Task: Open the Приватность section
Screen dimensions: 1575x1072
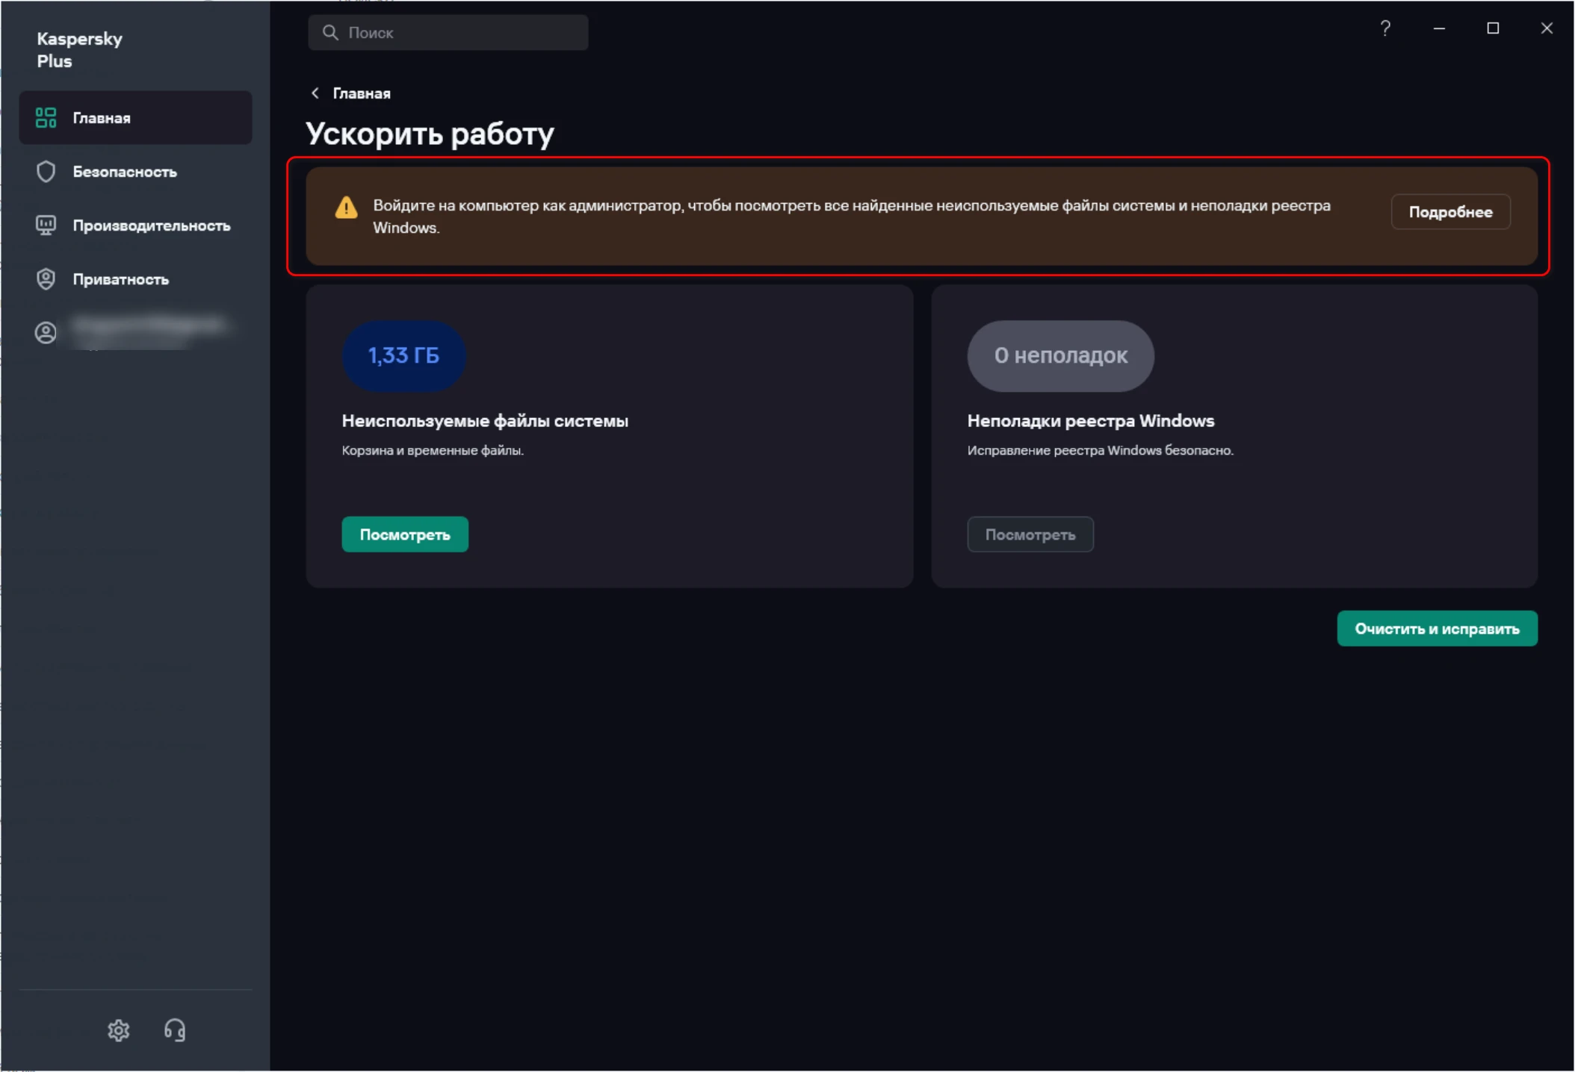Action: [x=135, y=279]
